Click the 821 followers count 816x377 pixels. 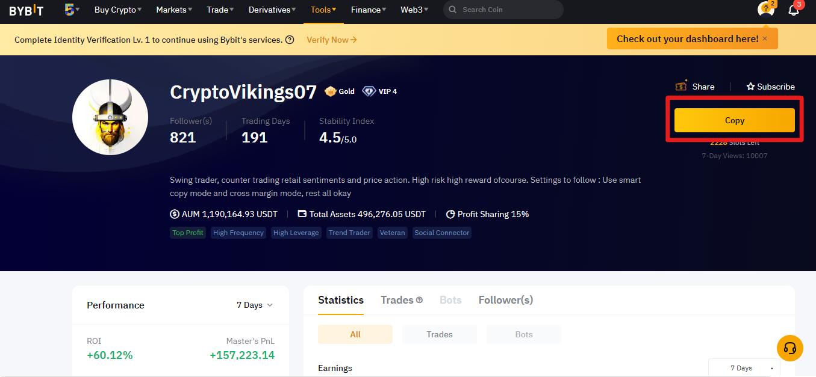pos(183,138)
